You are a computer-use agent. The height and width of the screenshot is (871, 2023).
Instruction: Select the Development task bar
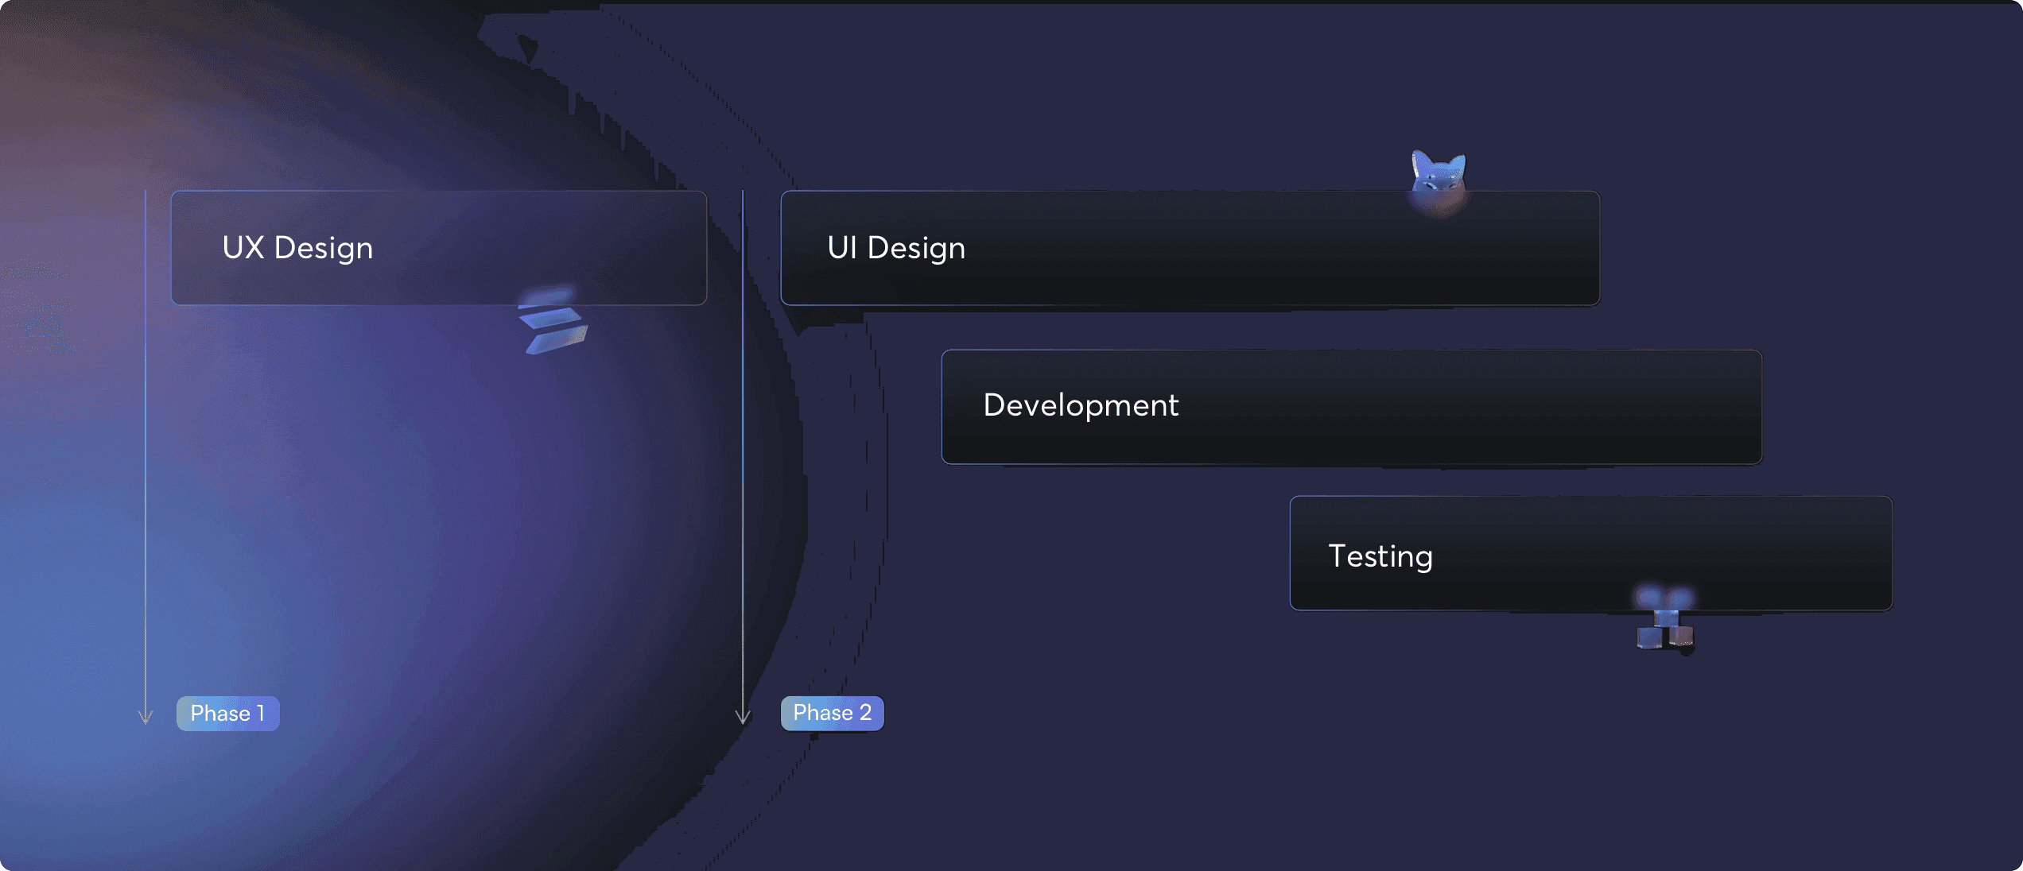[1431, 406]
